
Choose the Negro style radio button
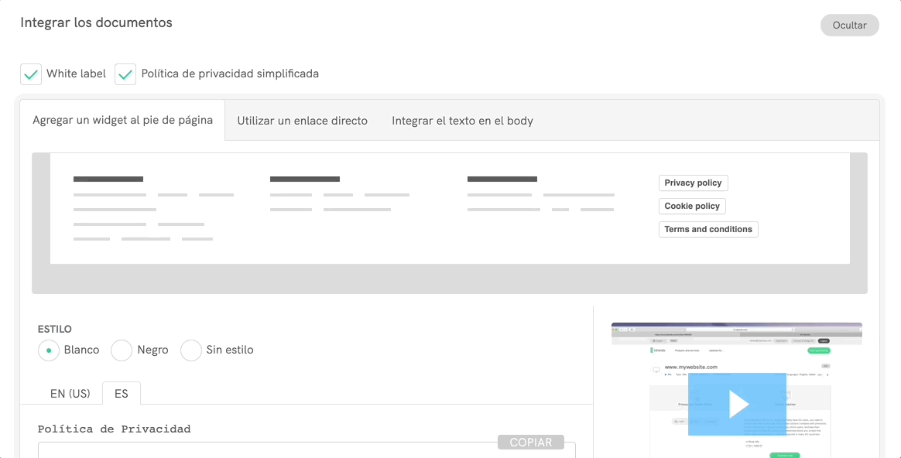[x=122, y=350]
